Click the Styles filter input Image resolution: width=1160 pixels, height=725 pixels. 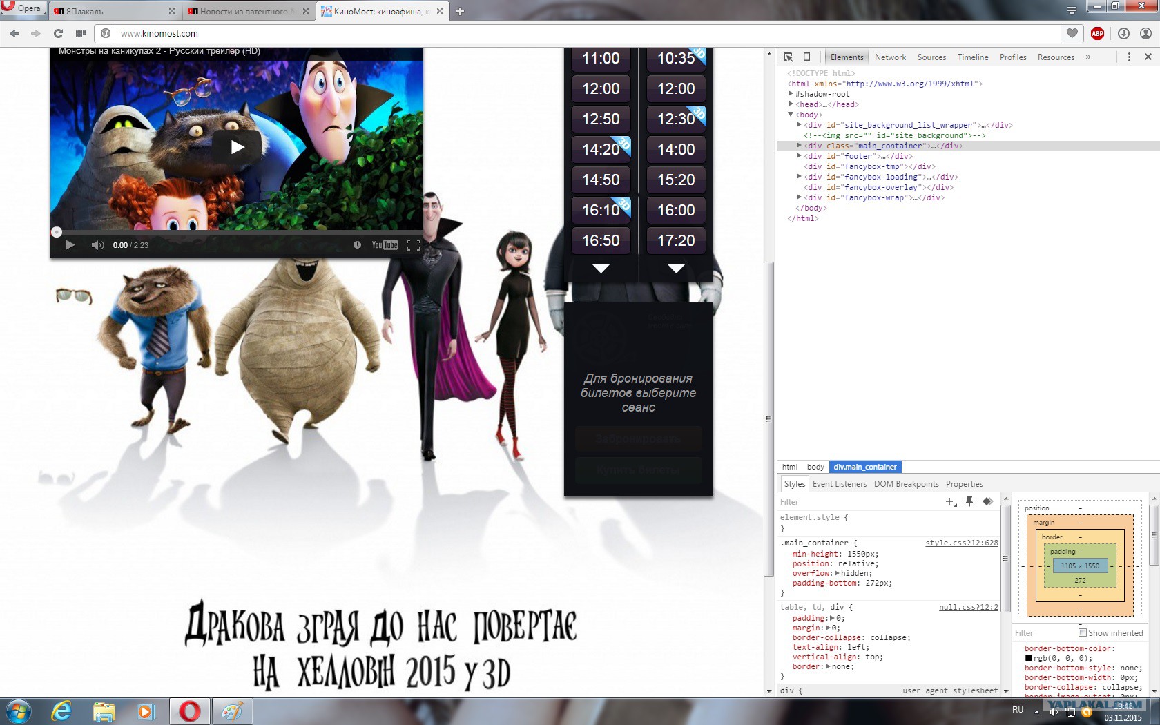859,502
